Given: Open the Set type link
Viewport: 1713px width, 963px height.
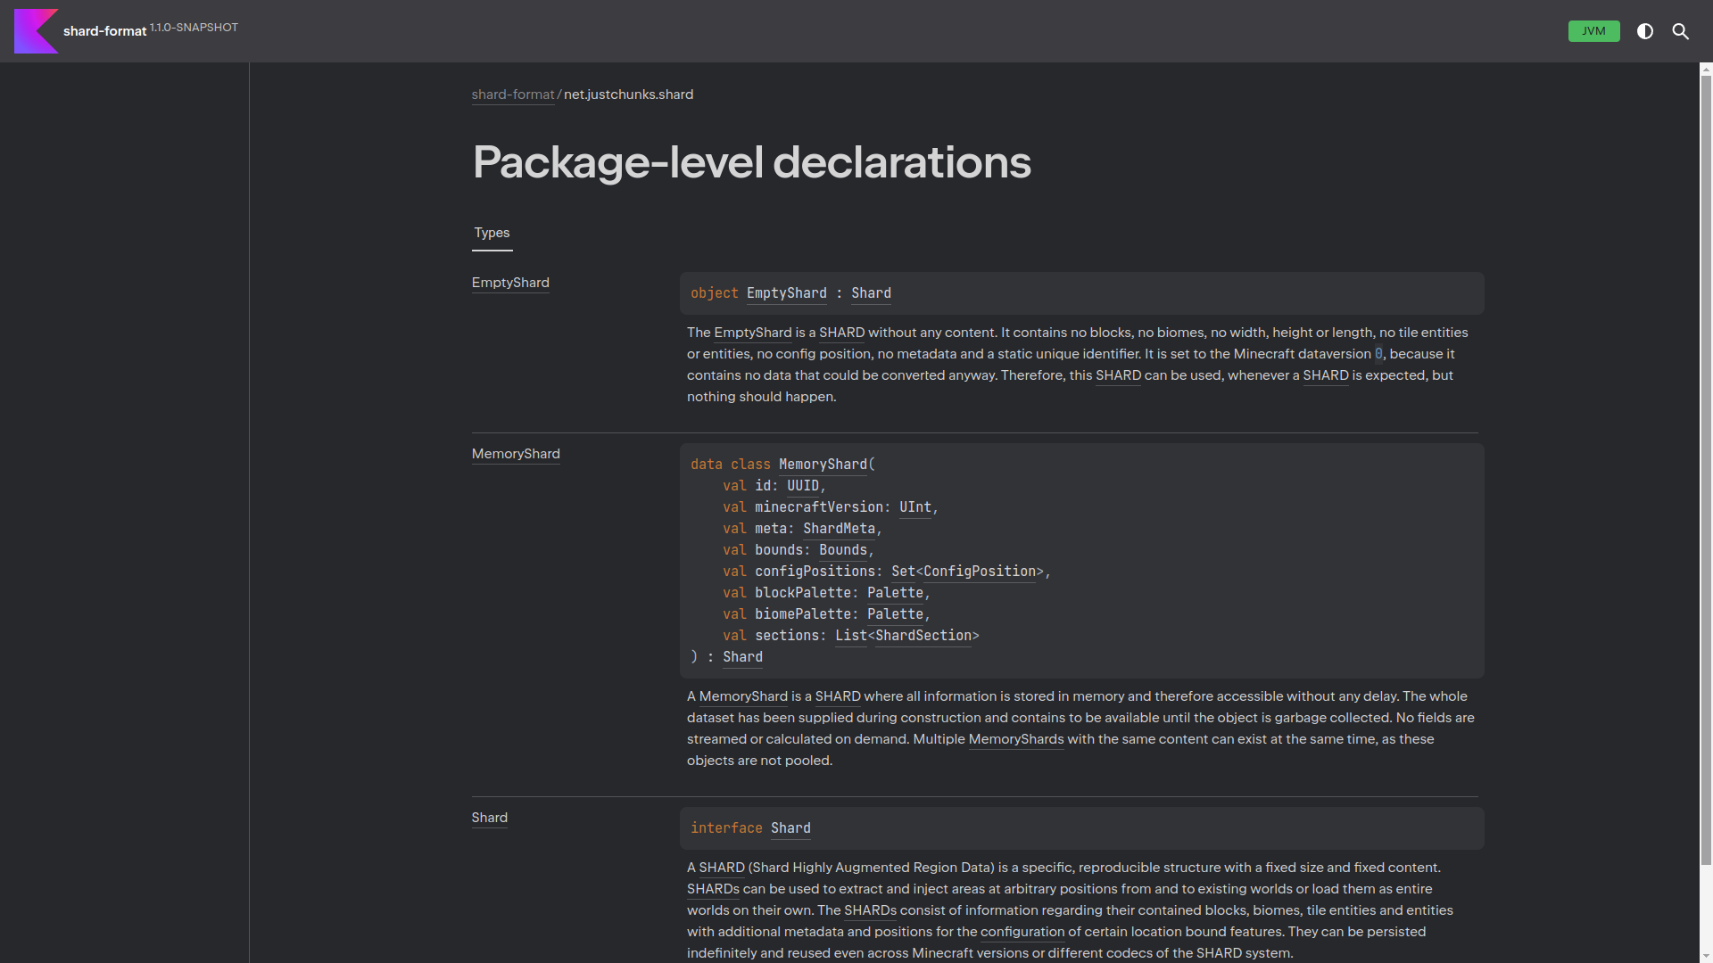Looking at the screenshot, I should [x=903, y=572].
